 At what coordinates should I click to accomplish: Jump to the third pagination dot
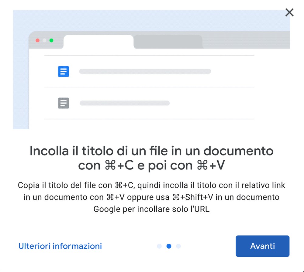tap(178, 246)
